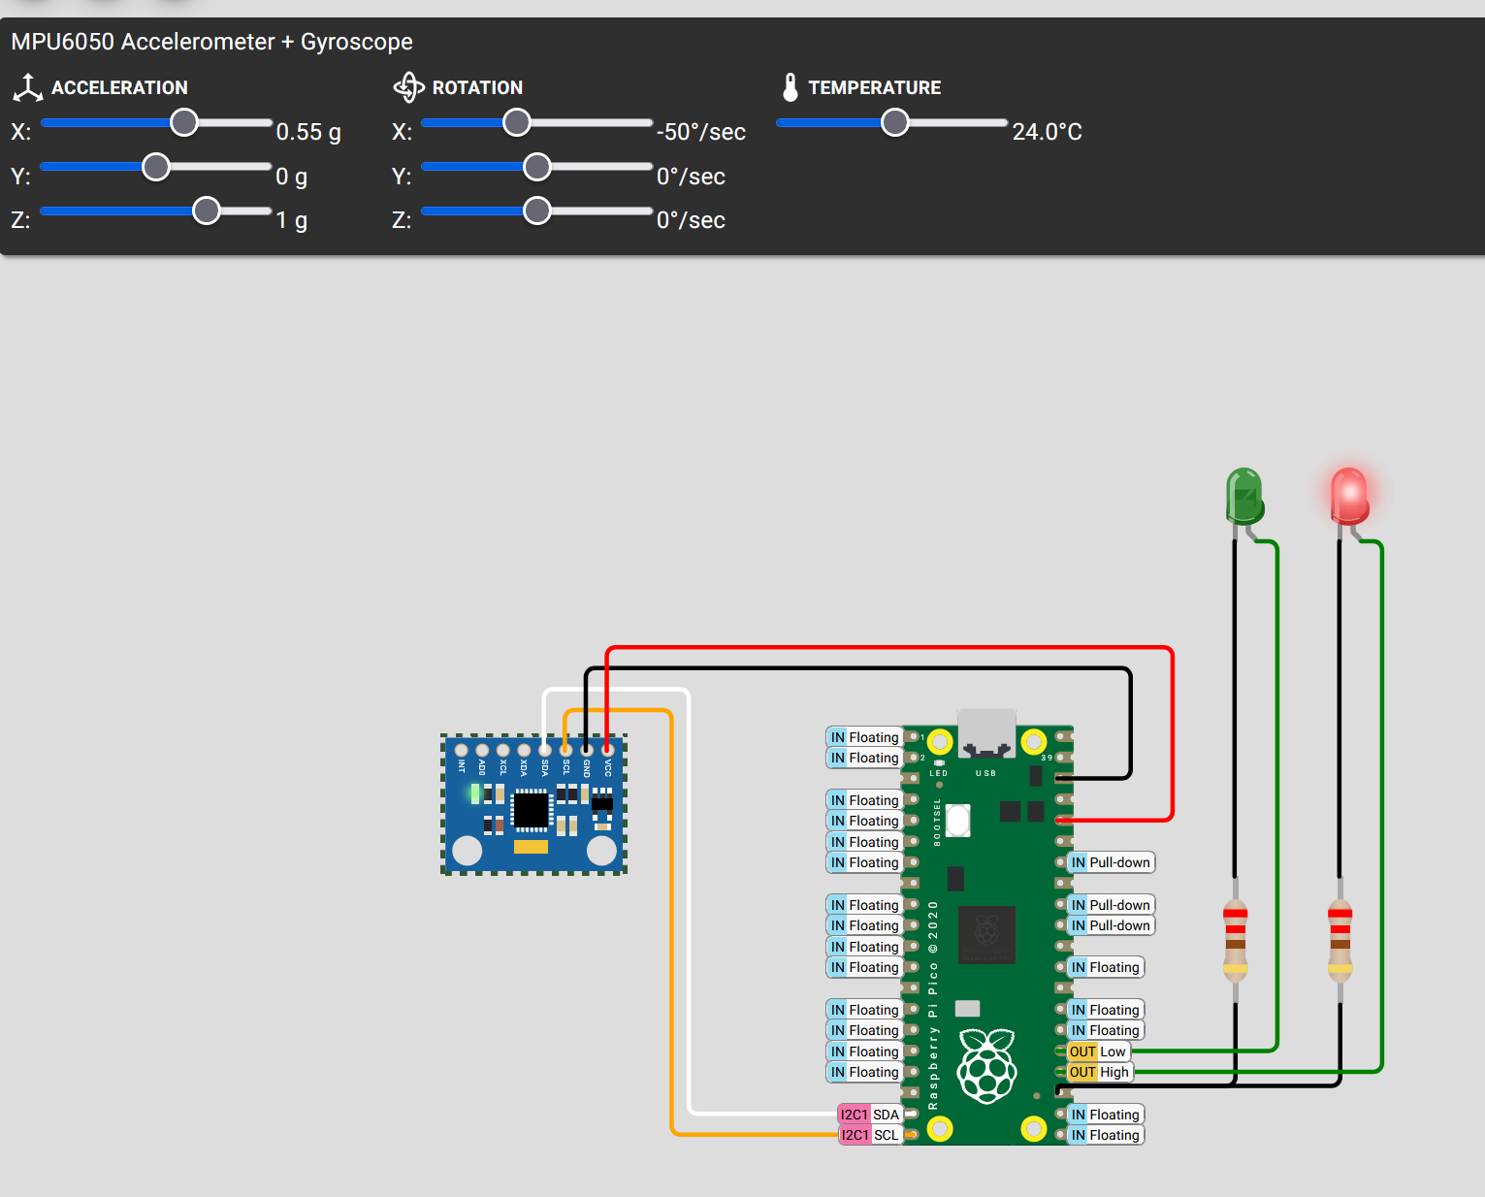Click the "0.55 g" acceleration value
Image resolution: width=1485 pixels, height=1197 pixels.
click(x=308, y=132)
